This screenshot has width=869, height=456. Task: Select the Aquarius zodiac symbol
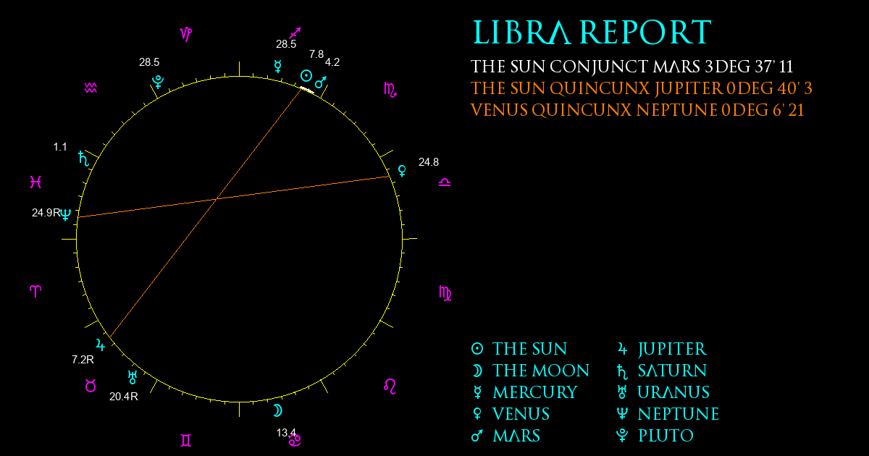click(x=91, y=88)
